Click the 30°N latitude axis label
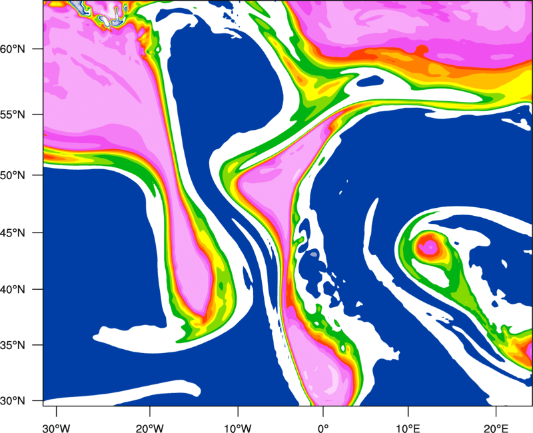Image resolution: width=533 pixels, height=433 pixels. (x=25, y=400)
